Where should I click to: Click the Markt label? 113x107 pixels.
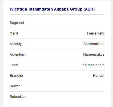click(14, 33)
